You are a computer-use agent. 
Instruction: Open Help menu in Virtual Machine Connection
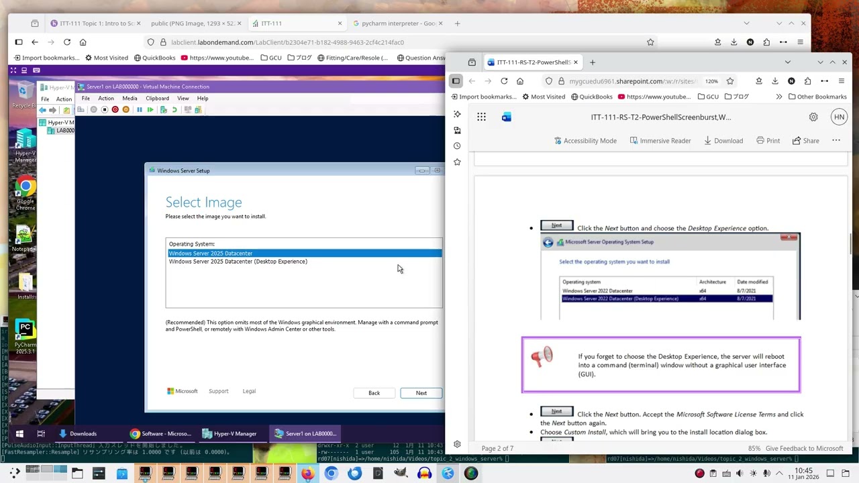pos(202,99)
